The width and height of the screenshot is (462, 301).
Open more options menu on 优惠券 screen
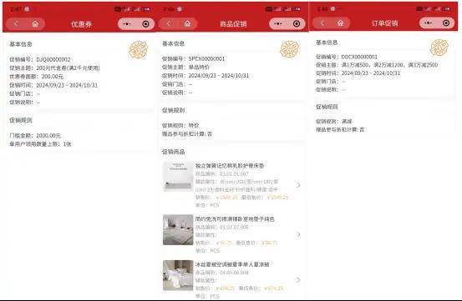[127, 24]
